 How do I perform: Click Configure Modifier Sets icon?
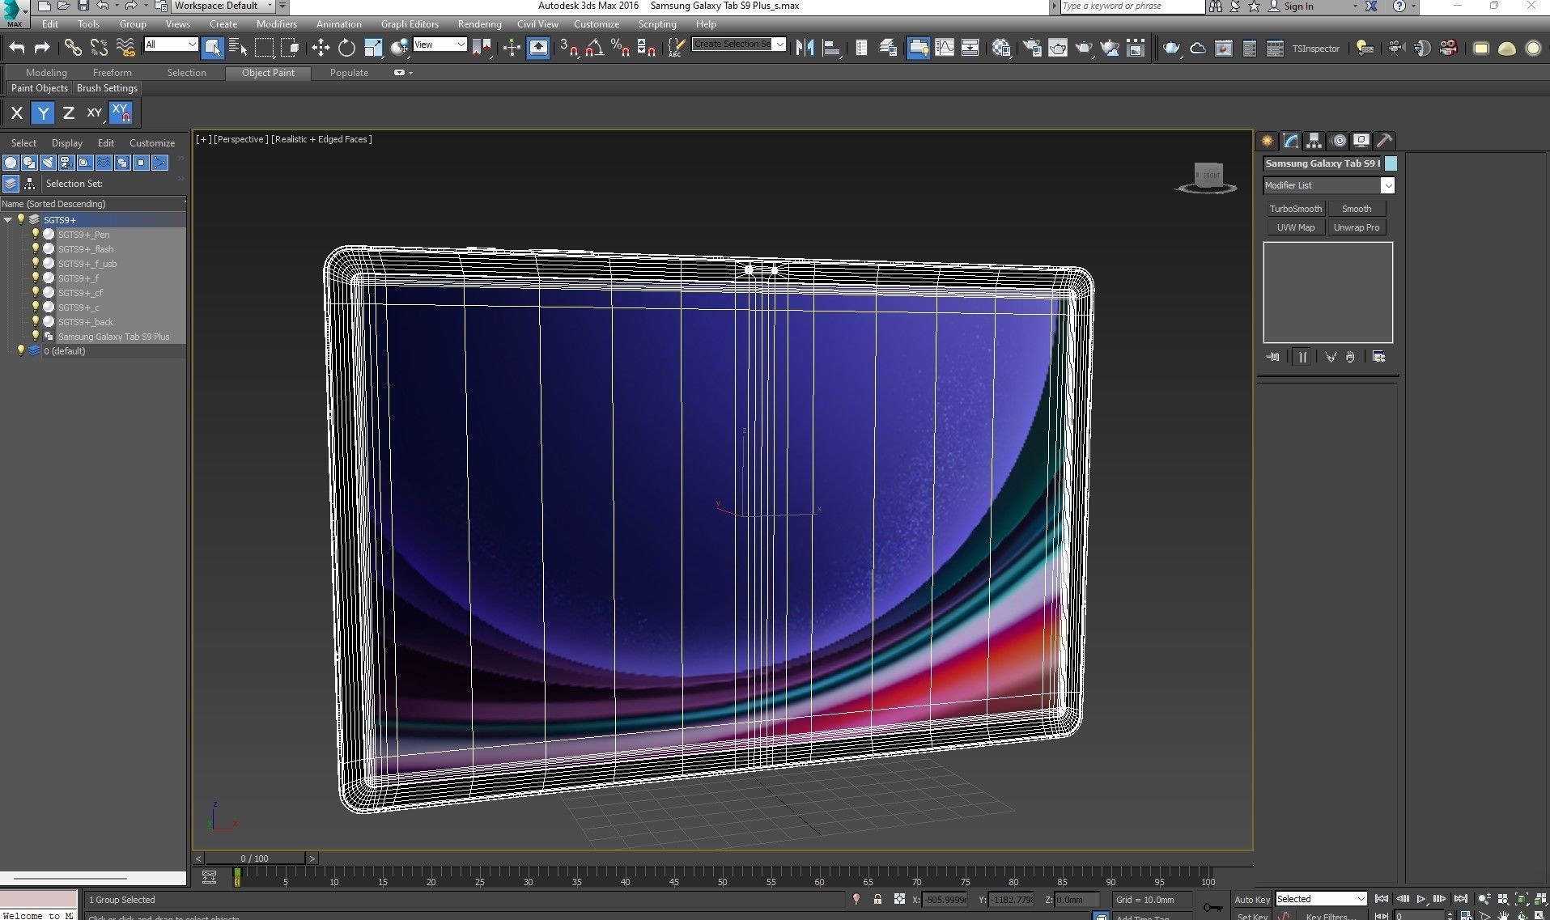1379,357
